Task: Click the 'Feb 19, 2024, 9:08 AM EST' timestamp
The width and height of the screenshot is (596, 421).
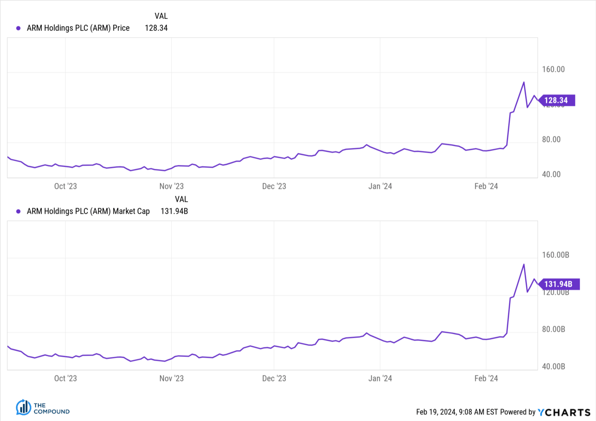Action: pos(457,412)
